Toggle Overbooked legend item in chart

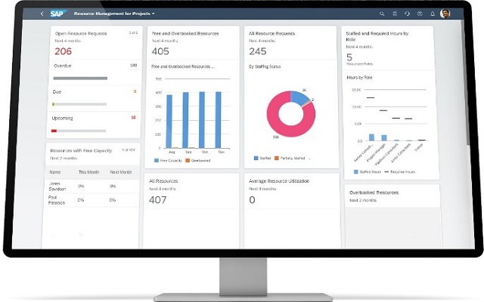(198, 161)
